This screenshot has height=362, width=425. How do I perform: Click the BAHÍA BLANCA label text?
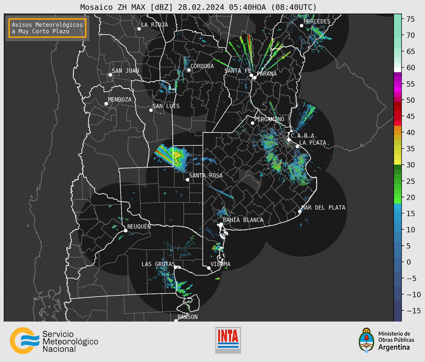(243, 220)
